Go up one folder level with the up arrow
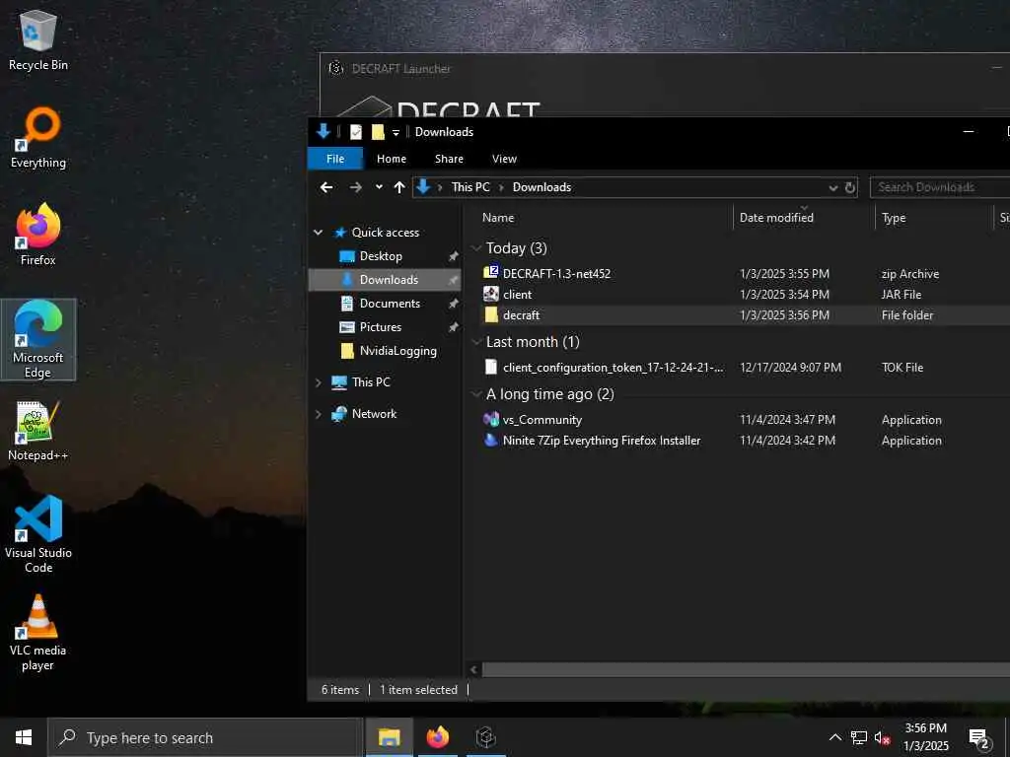The image size is (1010, 757). tap(399, 187)
